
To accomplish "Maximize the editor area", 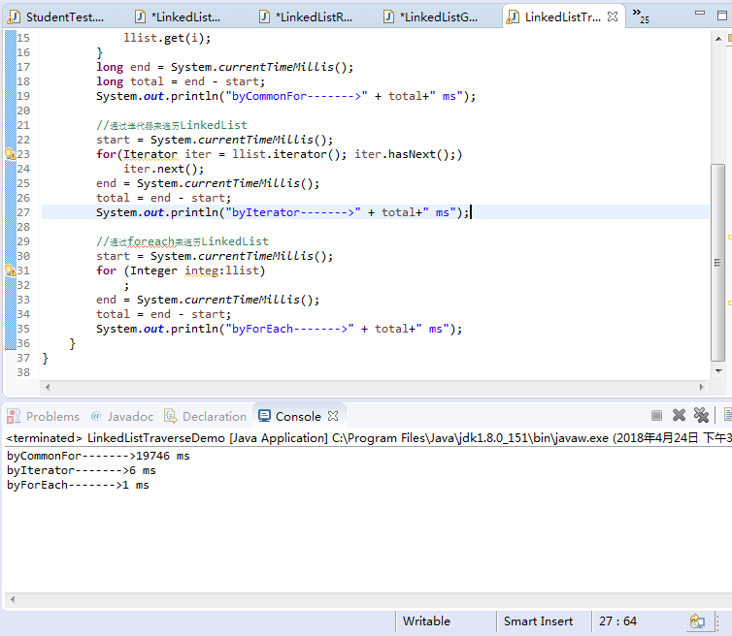I will pyautogui.click(x=721, y=16).
